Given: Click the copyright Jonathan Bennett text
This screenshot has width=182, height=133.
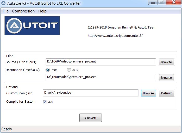Looking at the screenshot, I should click(x=122, y=27).
